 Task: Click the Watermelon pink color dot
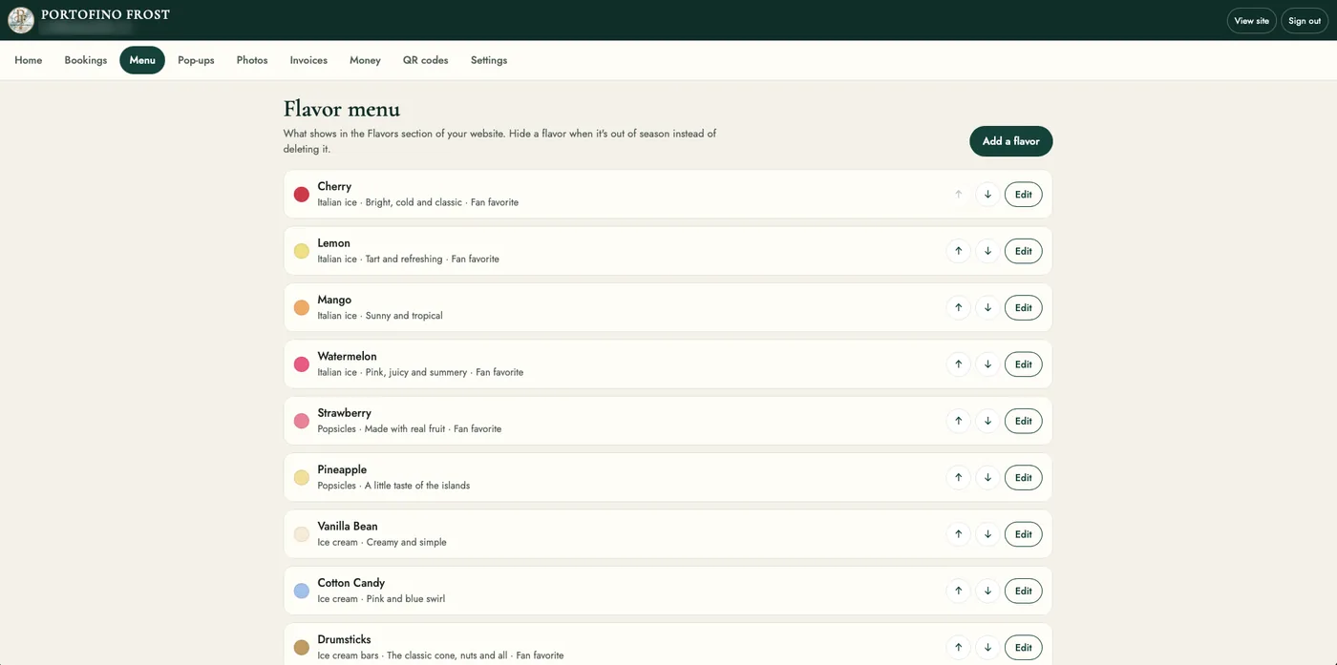pos(302,364)
